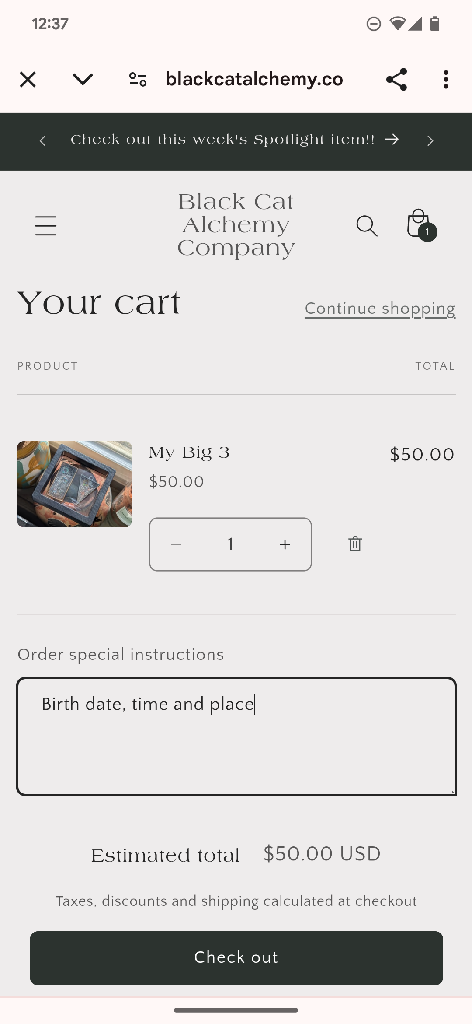Collapse the browser with down chevron

coord(83,80)
